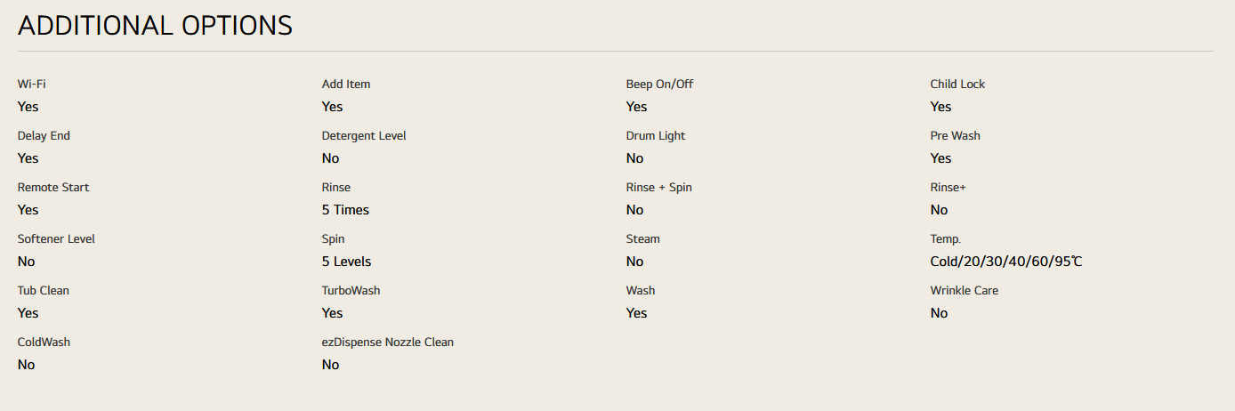Select the Tub Clean label
1235x411 pixels.
pyautogui.click(x=43, y=291)
